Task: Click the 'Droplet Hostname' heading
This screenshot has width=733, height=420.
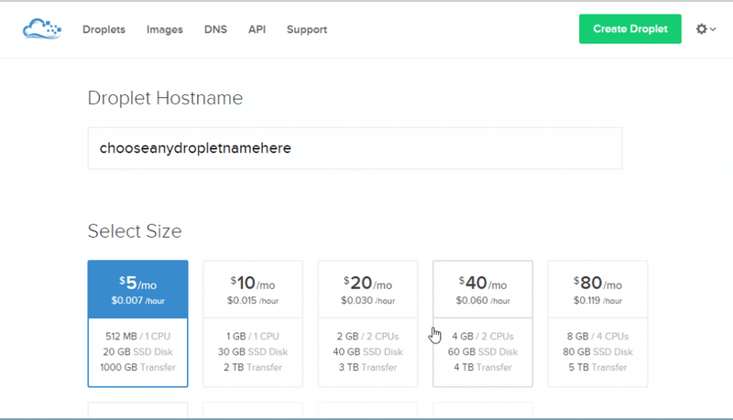Action: coord(165,99)
